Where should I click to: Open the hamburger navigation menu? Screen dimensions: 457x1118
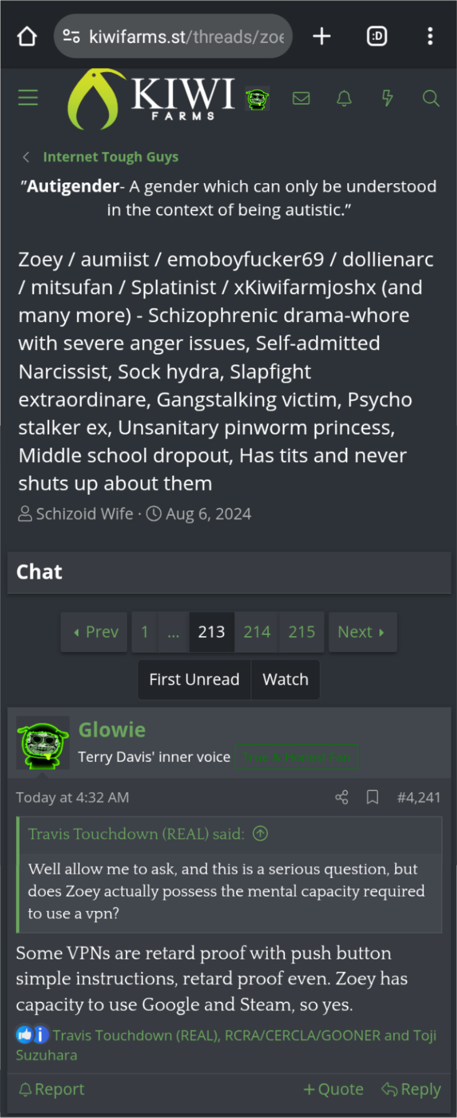click(28, 98)
